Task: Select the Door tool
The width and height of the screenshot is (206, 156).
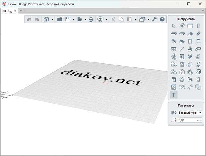Action: (190, 41)
